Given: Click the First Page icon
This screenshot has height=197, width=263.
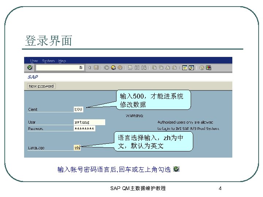Looking at the screenshot, I should 154,68.
